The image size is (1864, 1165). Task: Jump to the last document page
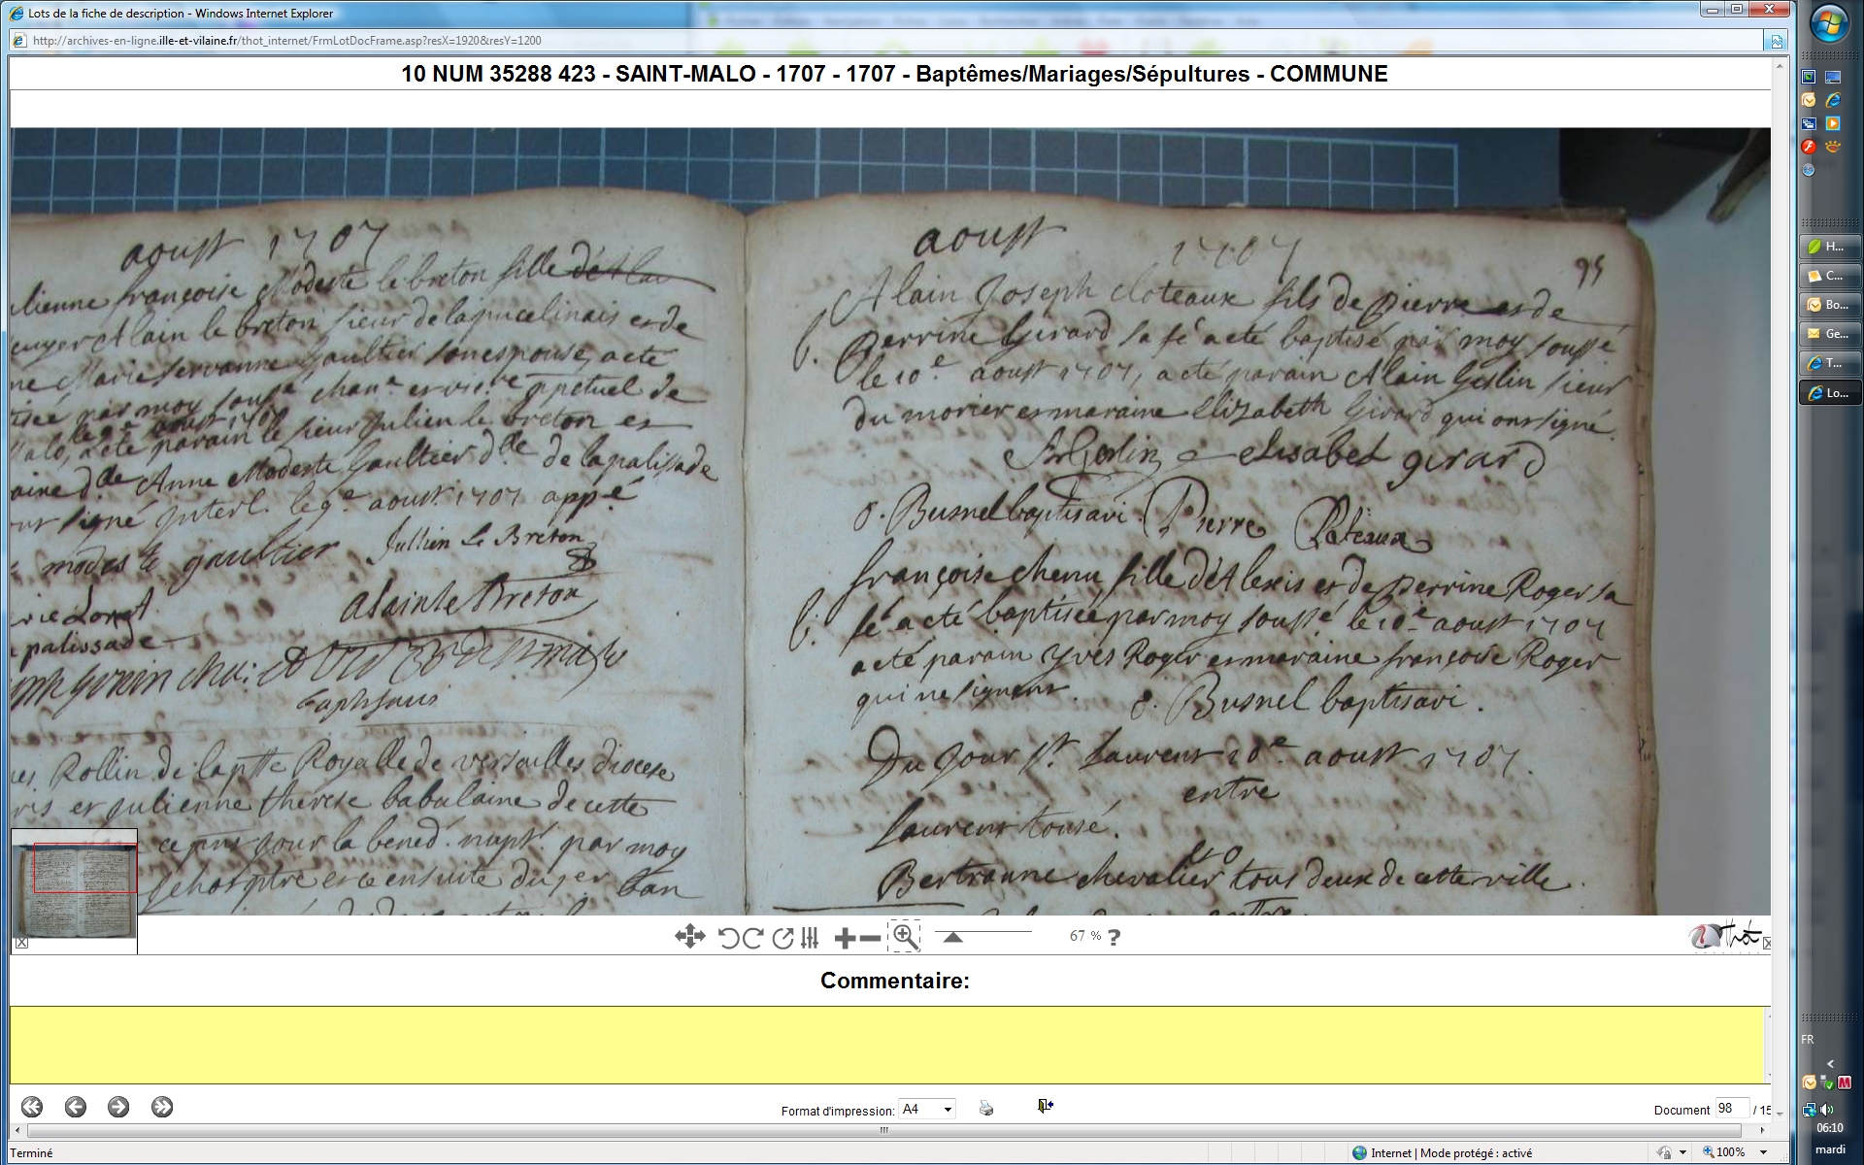162,1107
